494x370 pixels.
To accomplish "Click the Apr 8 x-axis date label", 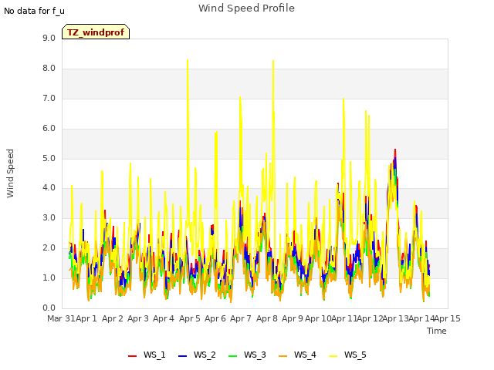I will pos(267,318).
